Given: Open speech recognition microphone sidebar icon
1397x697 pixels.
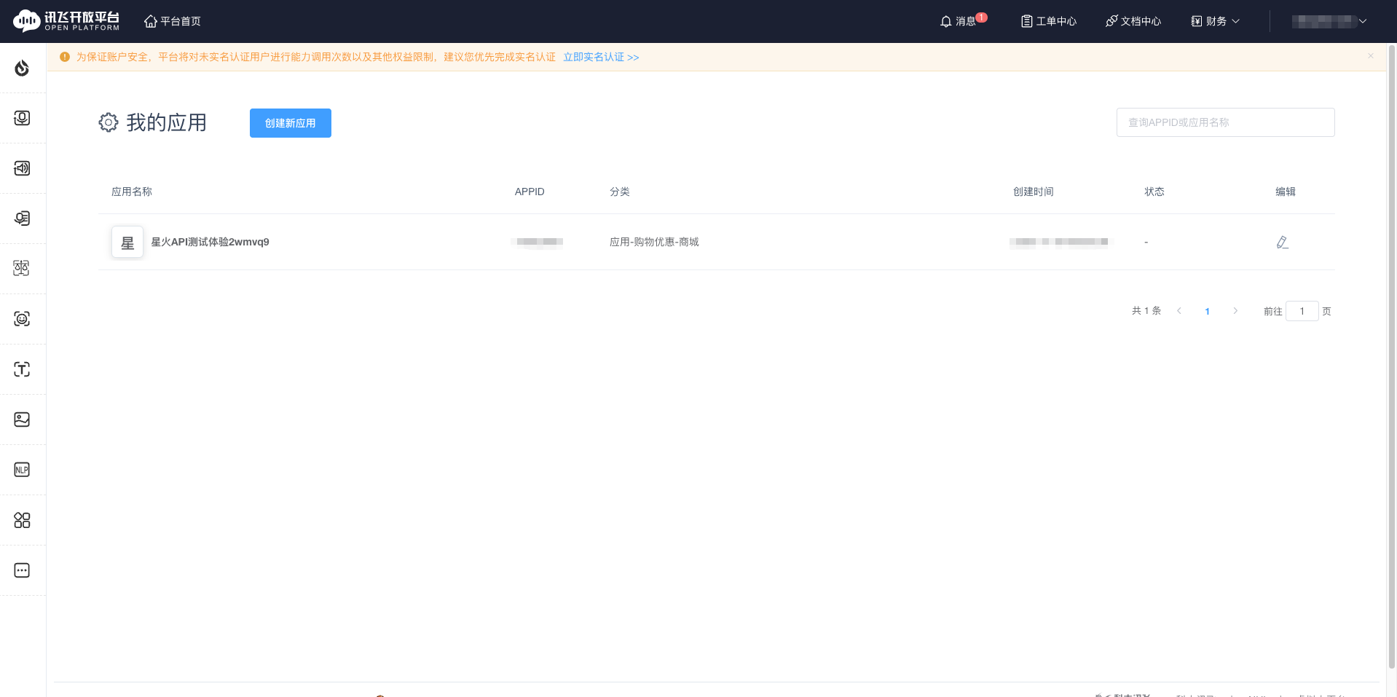Looking at the screenshot, I should (x=22, y=118).
